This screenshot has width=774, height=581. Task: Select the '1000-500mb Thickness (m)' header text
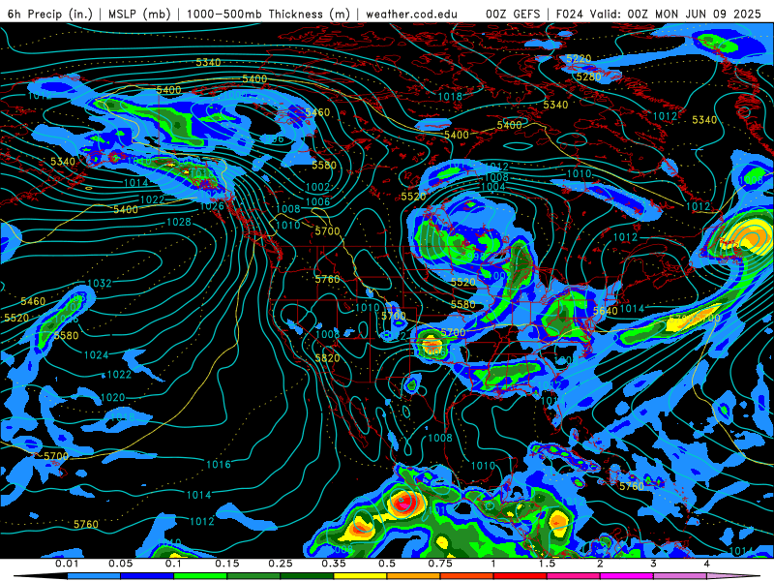pyautogui.click(x=268, y=14)
